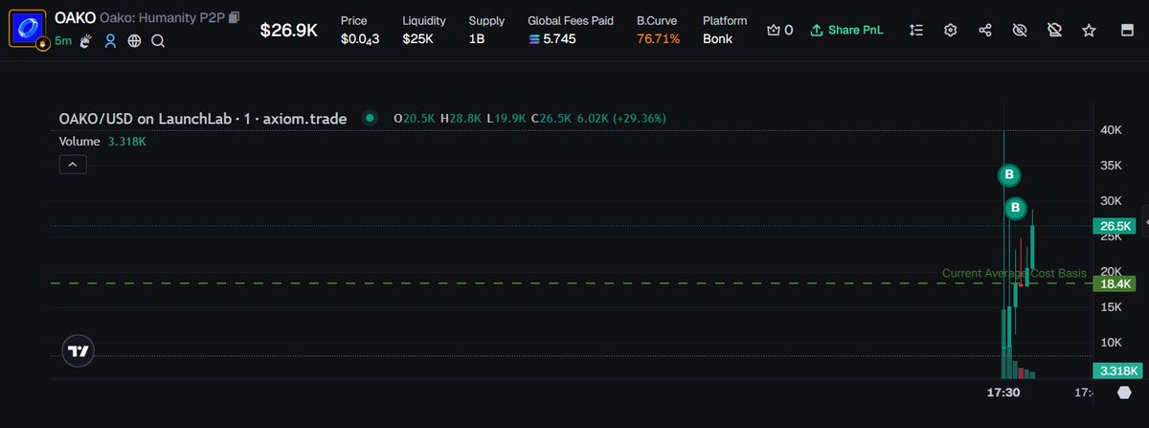Click the Share PnL button
This screenshot has width=1149, height=428.
point(846,30)
